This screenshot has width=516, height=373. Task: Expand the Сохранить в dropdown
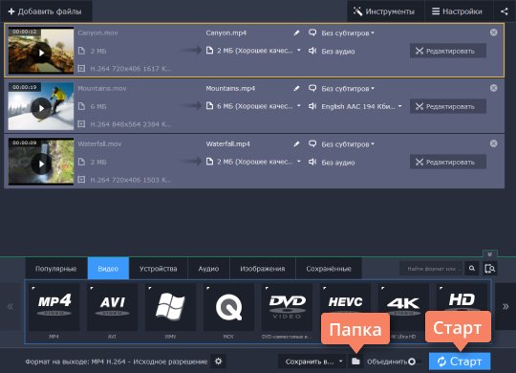314,362
